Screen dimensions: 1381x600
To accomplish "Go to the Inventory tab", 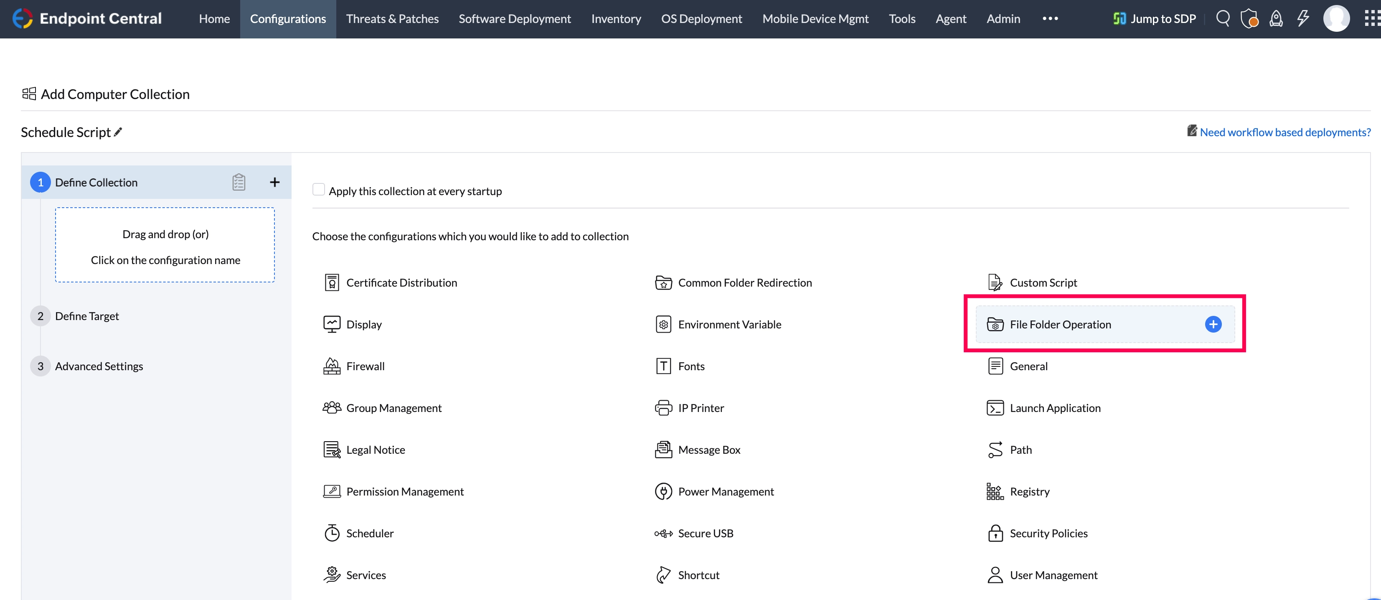I will coord(616,19).
